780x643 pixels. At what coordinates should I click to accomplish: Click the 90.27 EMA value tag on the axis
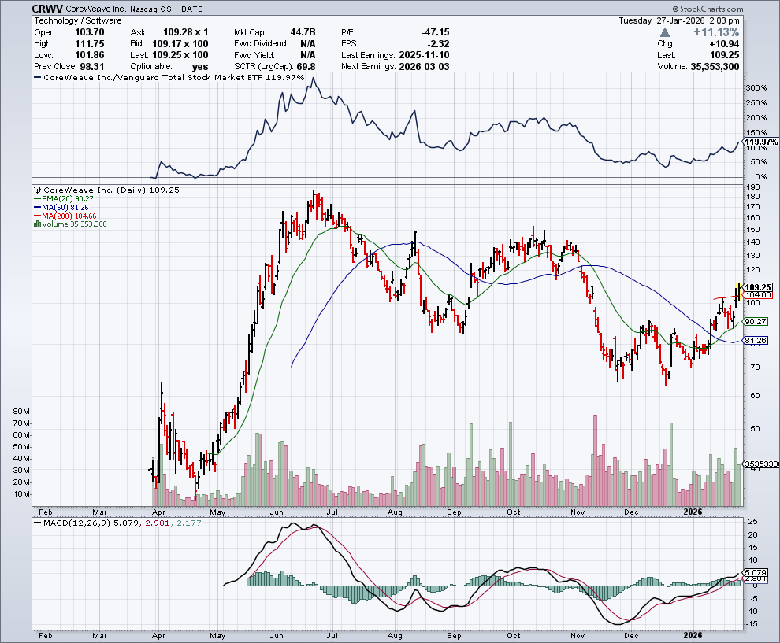click(x=756, y=322)
